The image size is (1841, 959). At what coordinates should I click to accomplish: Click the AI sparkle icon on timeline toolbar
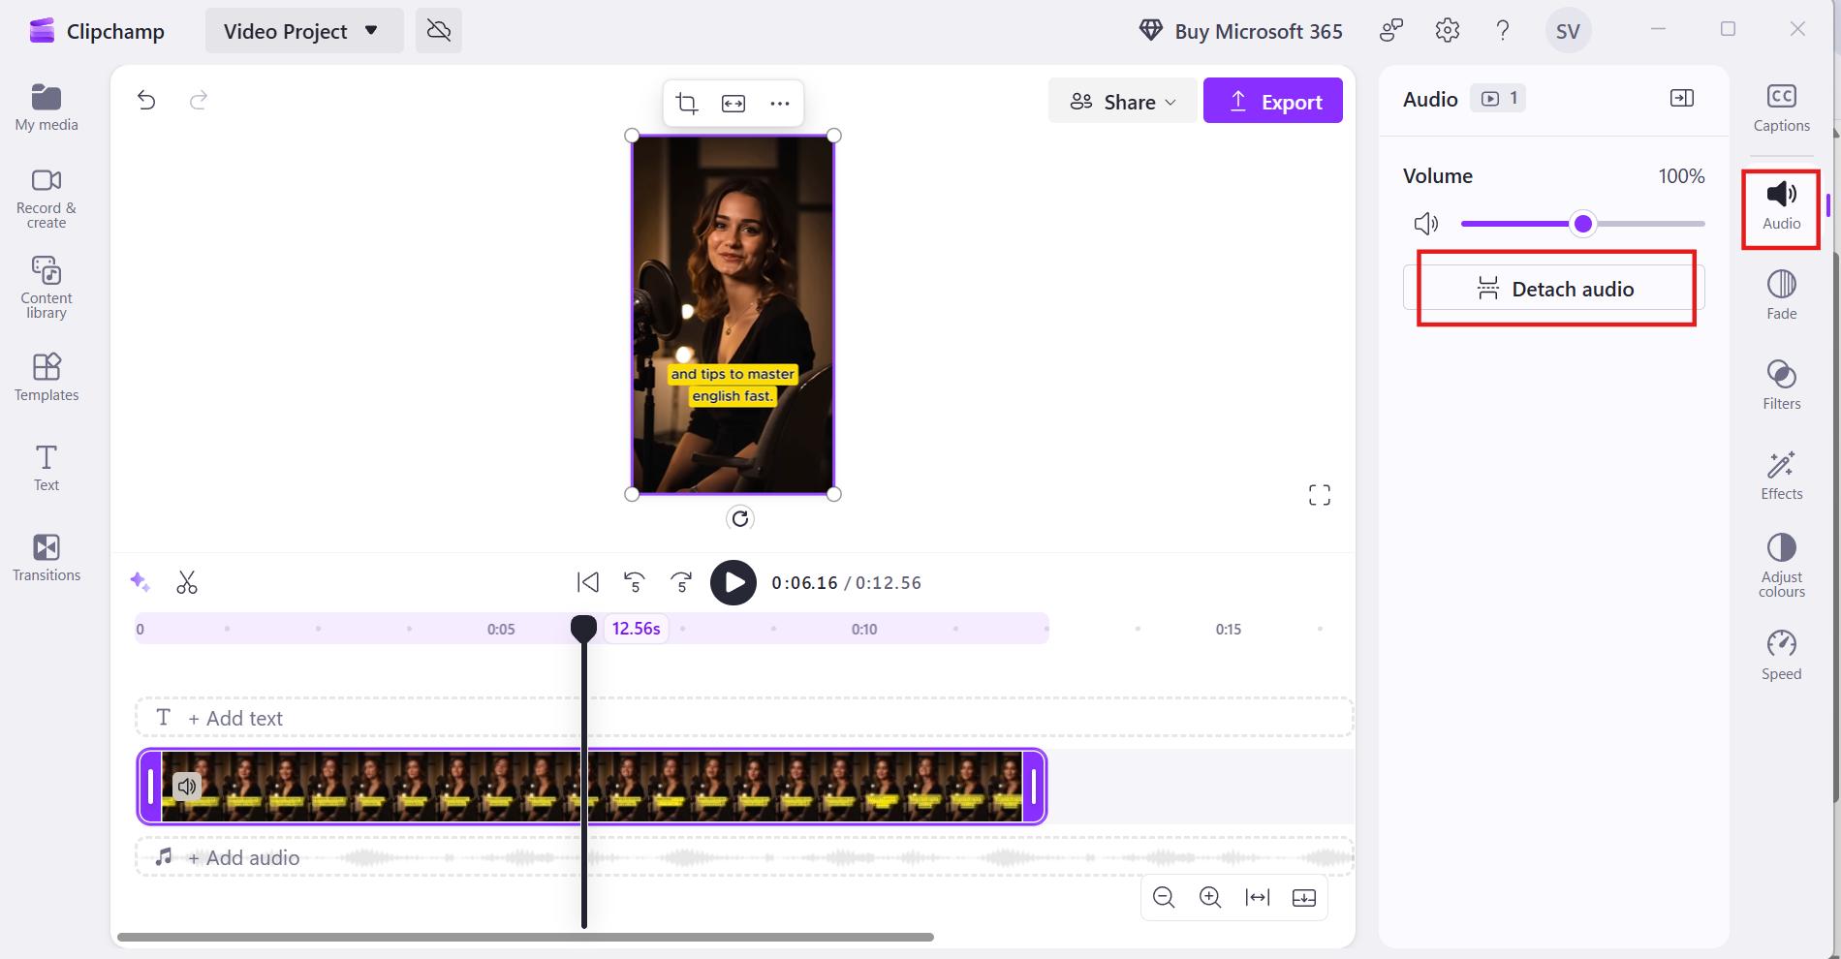140,582
